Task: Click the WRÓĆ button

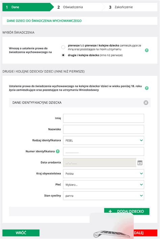Action: click(21, 233)
